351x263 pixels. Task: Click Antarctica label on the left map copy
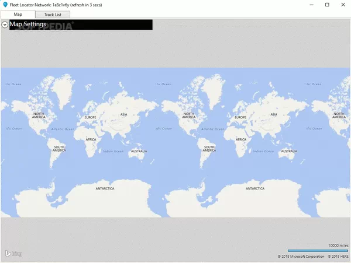pyautogui.click(x=105, y=188)
